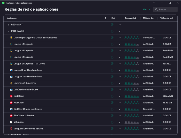Open the network dropdown for RiotClientUxRender
The image size is (181, 138).
click(119, 116)
